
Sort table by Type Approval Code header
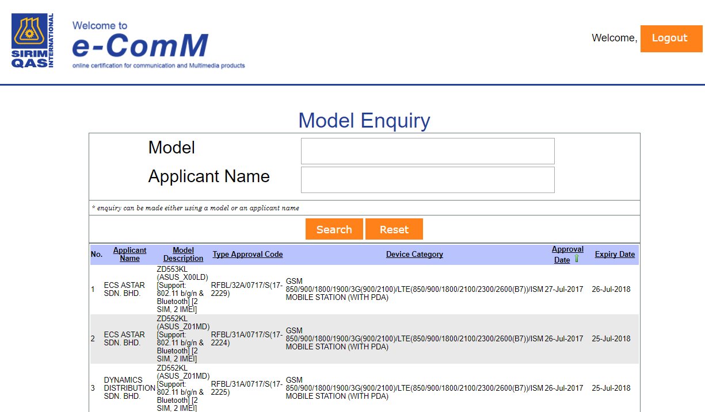click(x=247, y=254)
